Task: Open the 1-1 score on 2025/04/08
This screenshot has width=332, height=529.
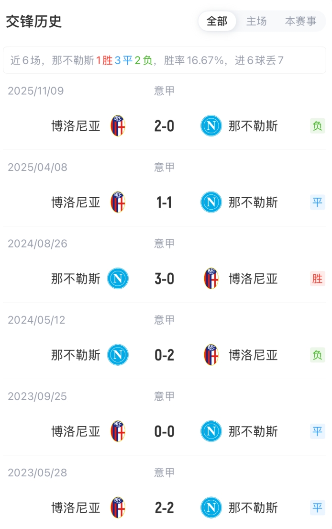Action: pos(164,202)
